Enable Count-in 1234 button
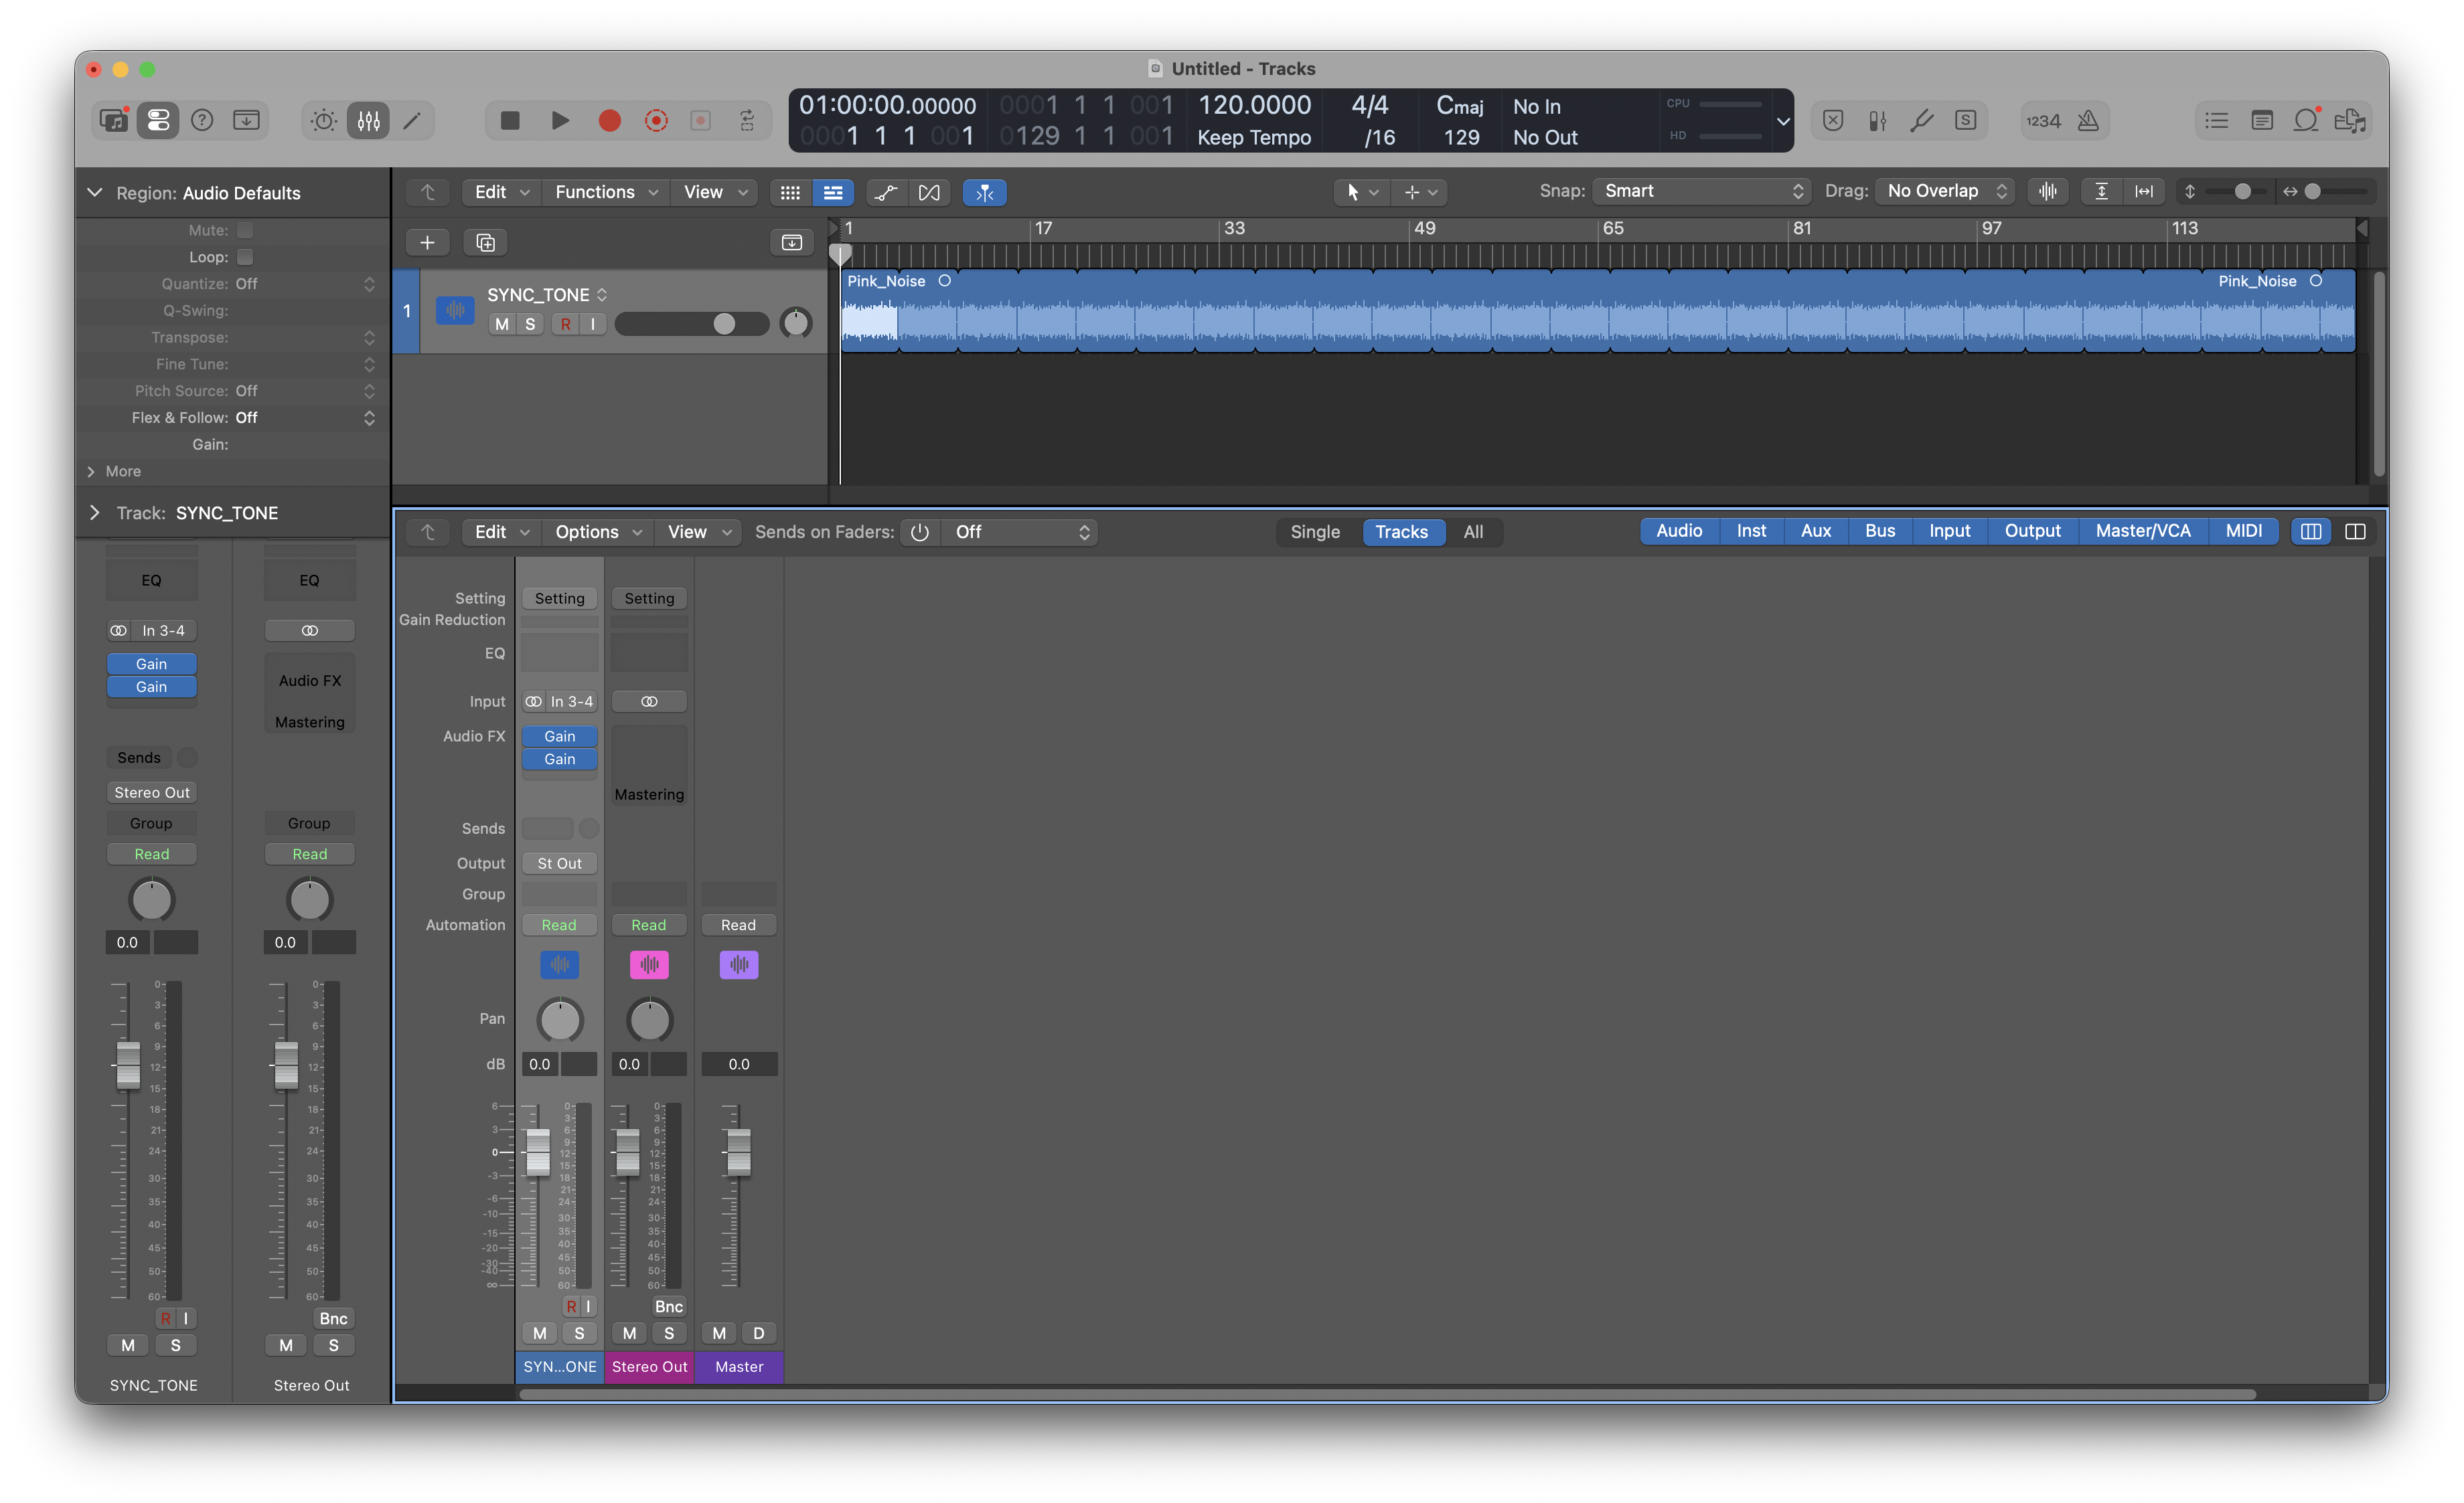This screenshot has height=1503, width=2464. (2043, 121)
